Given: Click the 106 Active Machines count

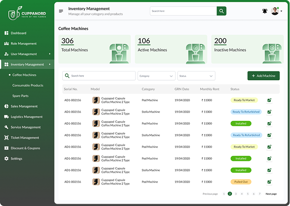Looking at the screenshot, I should pos(144,41).
